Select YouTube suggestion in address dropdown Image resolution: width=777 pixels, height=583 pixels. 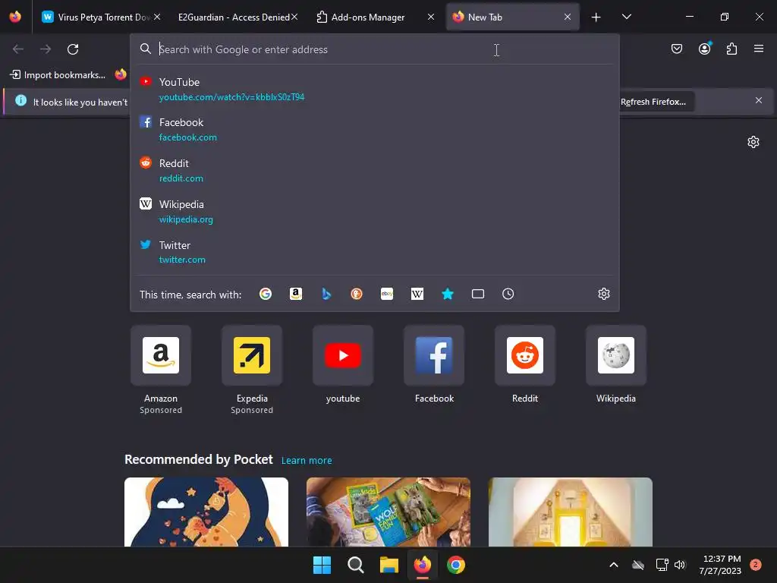[x=375, y=90]
